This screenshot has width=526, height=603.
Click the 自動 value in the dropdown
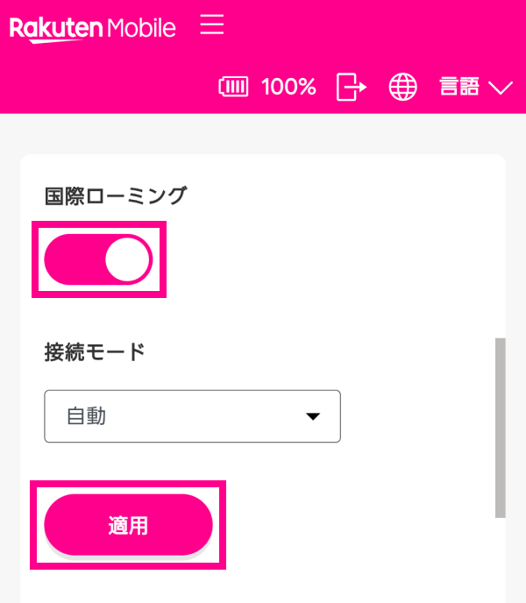87,416
